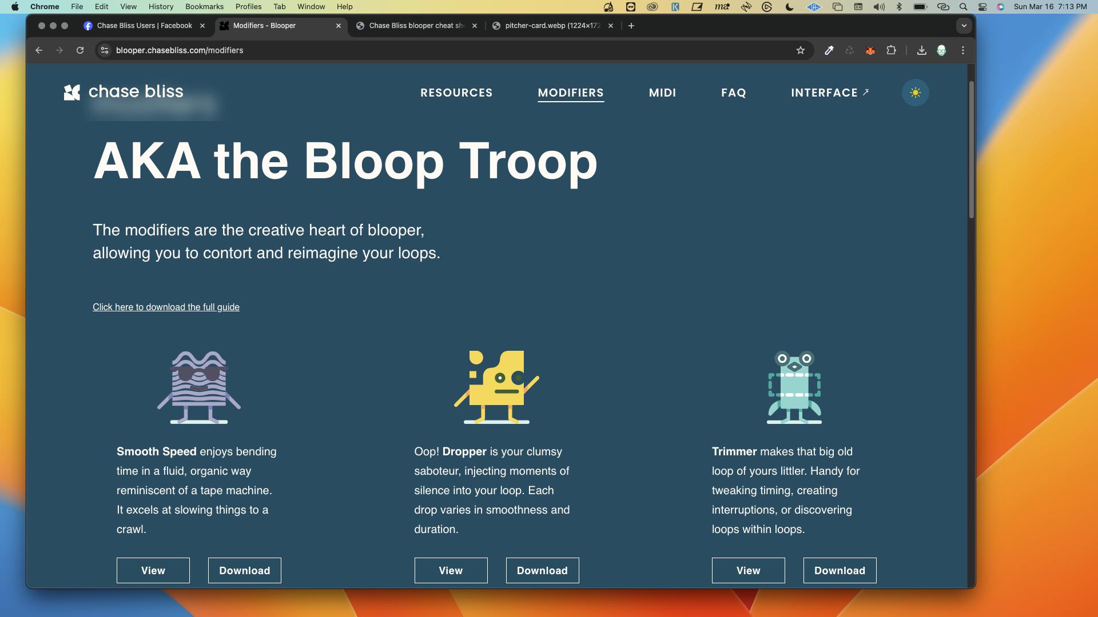The image size is (1098, 617).
Task: Bookmark this page with the star icon
Action: point(800,50)
